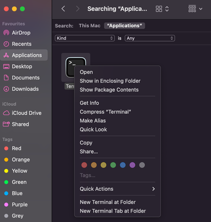Click New Terminal at Folder
The height and width of the screenshot is (222, 211).
click(108, 202)
